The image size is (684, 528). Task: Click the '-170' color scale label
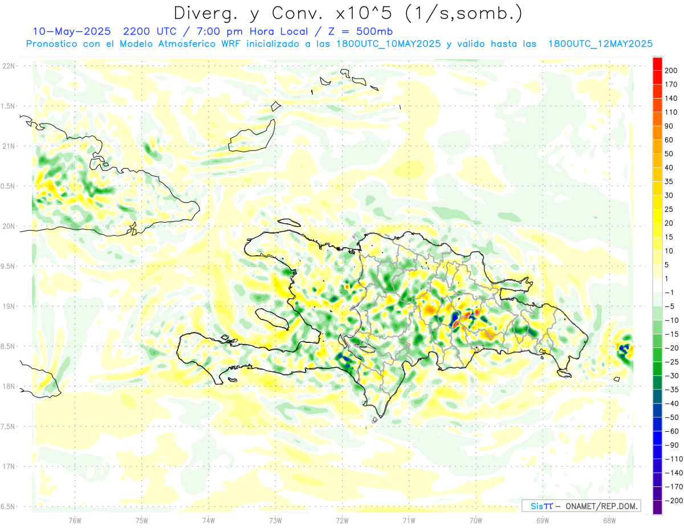click(673, 486)
